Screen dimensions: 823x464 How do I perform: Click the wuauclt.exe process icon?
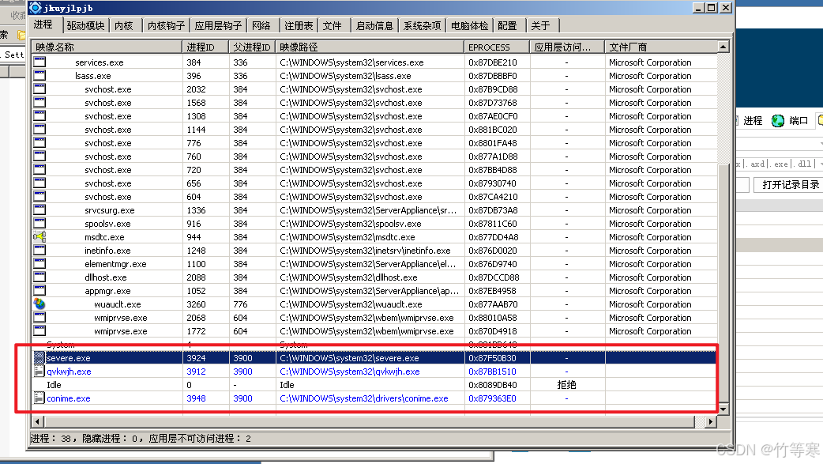(39, 304)
